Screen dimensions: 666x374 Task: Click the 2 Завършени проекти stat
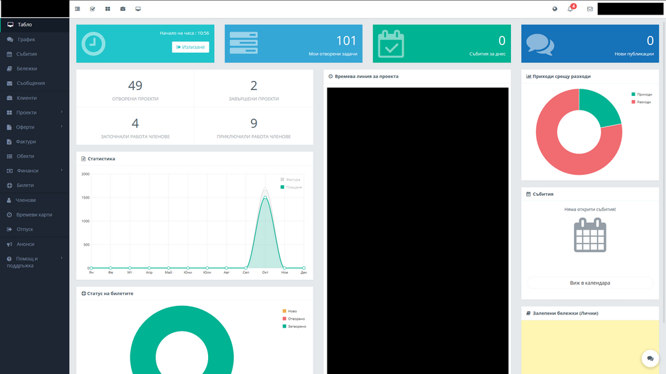tap(254, 89)
